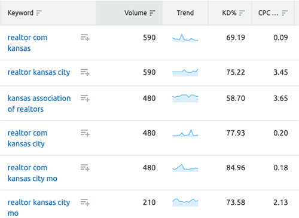Open 'realtor com kansas city' keyword link

[x=28, y=139]
